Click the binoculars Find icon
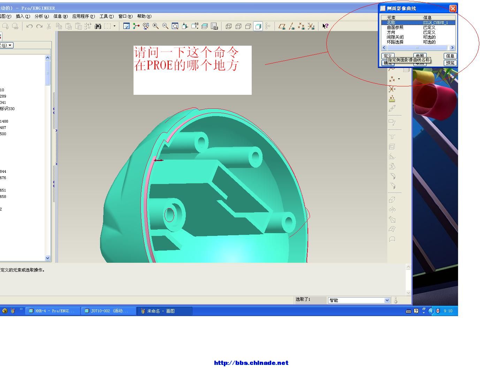Image resolution: width=502 pixels, height=368 pixels. click(98, 26)
